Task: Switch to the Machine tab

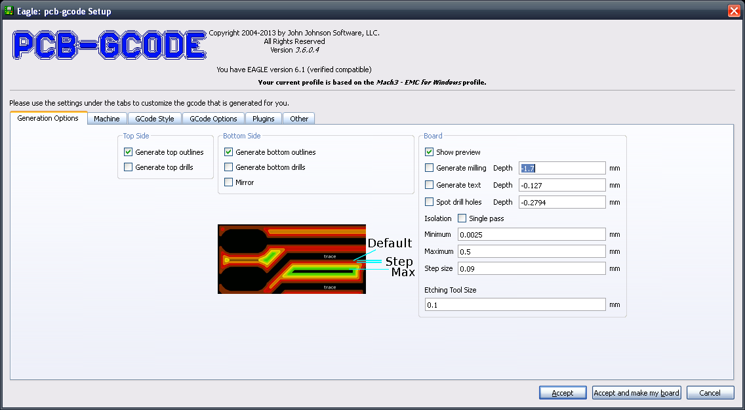Action: [x=106, y=119]
